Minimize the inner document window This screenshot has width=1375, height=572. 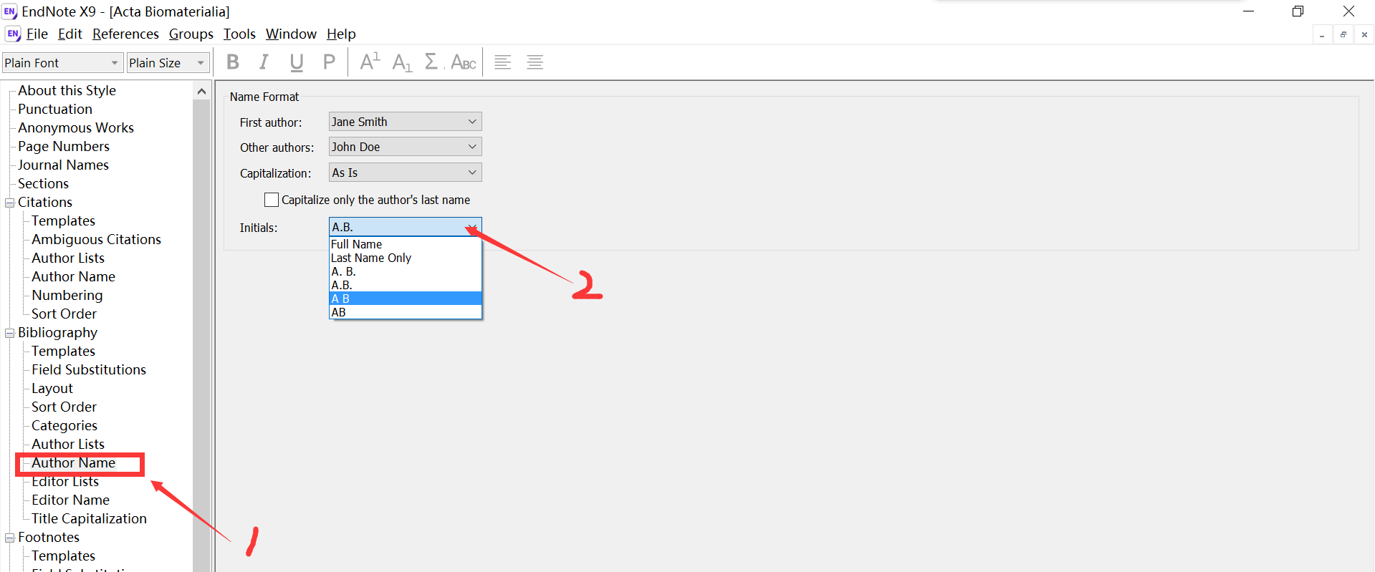click(1322, 34)
